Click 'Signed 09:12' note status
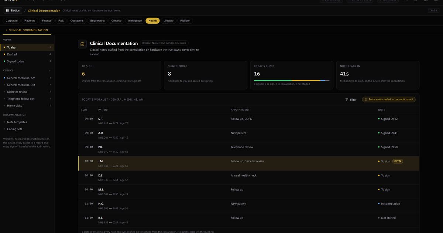The height and width of the screenshot is (233, 443). click(388, 119)
